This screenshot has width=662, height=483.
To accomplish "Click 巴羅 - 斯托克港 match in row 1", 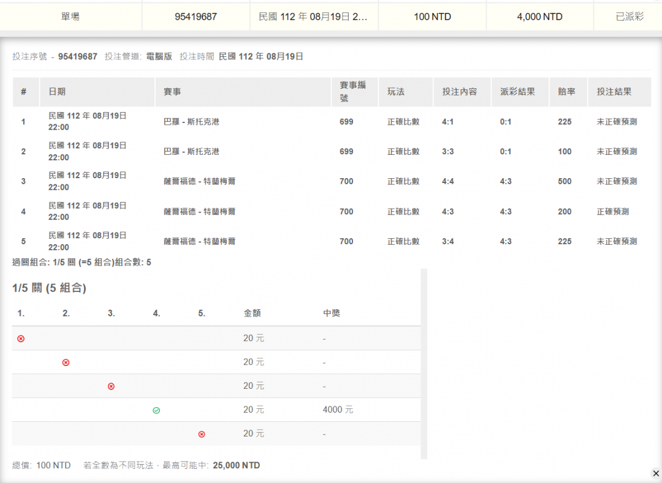I will point(192,122).
